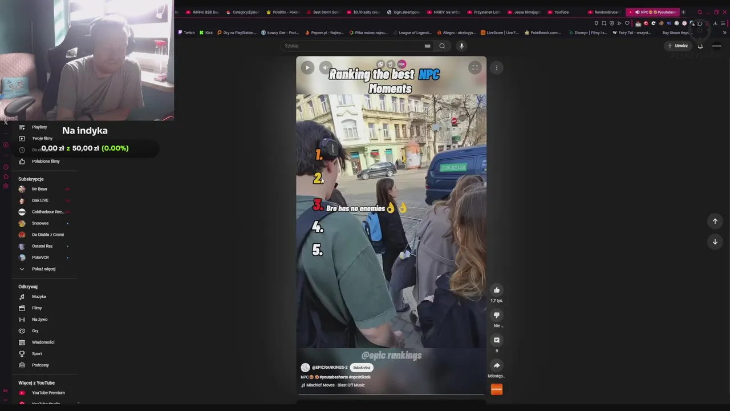This screenshot has height=411, width=730.
Task: Open Muzyka in Odkrywaj section
Action: (x=39, y=297)
